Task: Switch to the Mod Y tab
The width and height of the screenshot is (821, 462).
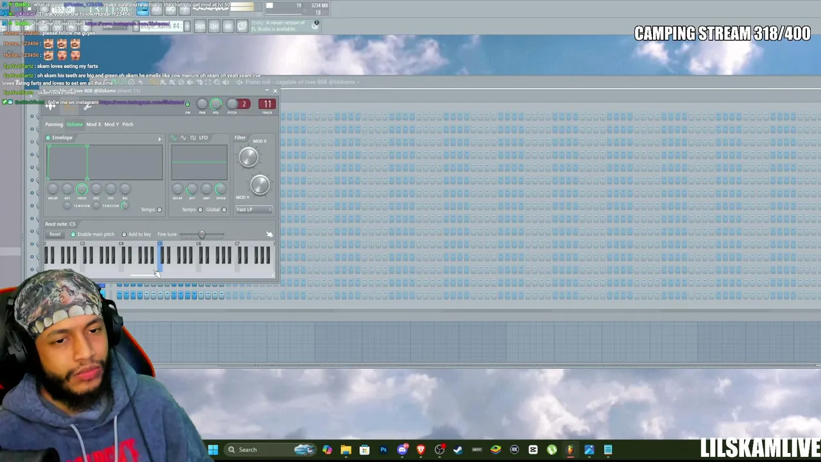Action: click(x=112, y=124)
